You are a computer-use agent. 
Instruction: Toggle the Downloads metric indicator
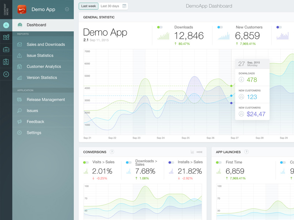159,27
